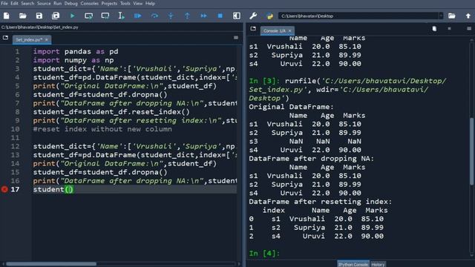475x267 pixels.
Task: Step out of function debug icon
Action: [x=187, y=16]
